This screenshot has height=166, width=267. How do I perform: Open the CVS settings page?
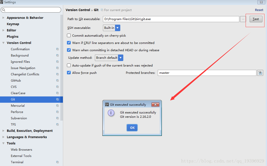pos(14,87)
